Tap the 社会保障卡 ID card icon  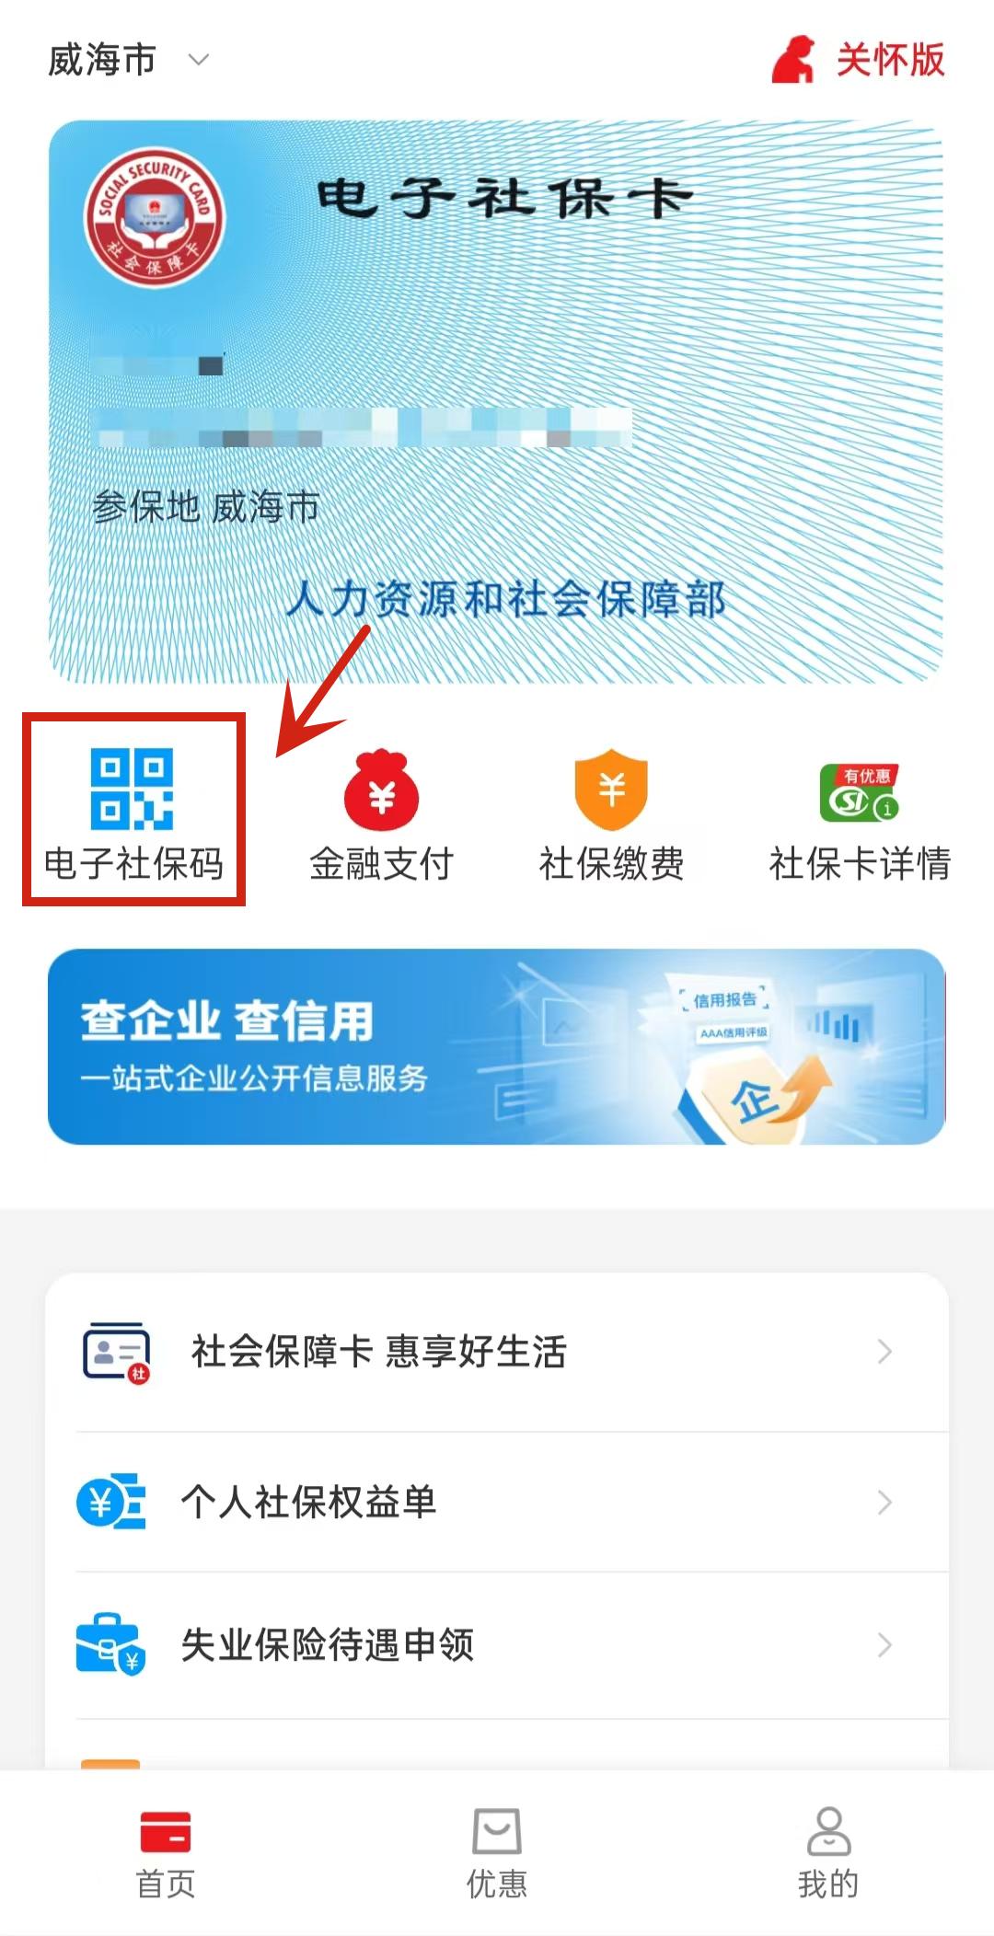(116, 1352)
